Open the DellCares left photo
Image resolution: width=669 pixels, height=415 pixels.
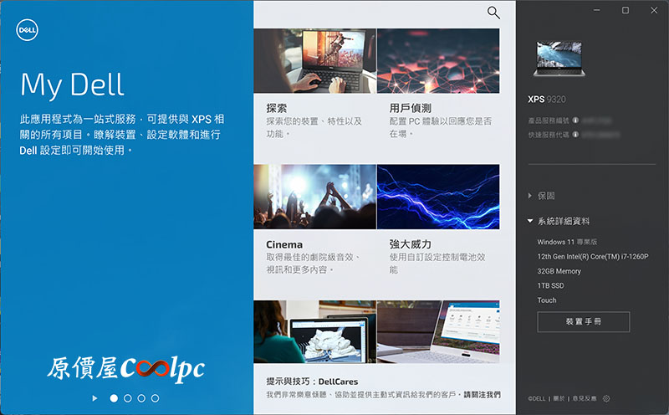coord(315,331)
